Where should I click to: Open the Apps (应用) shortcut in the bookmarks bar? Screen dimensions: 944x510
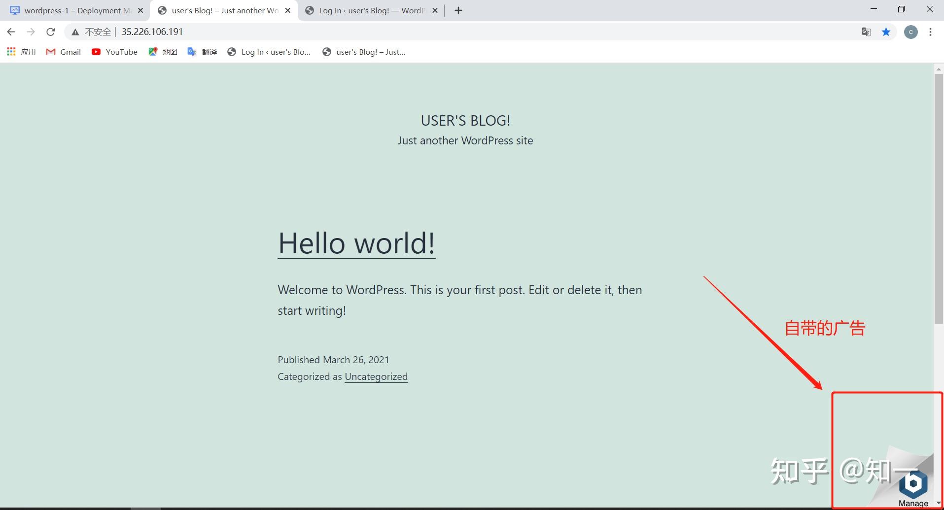click(21, 52)
